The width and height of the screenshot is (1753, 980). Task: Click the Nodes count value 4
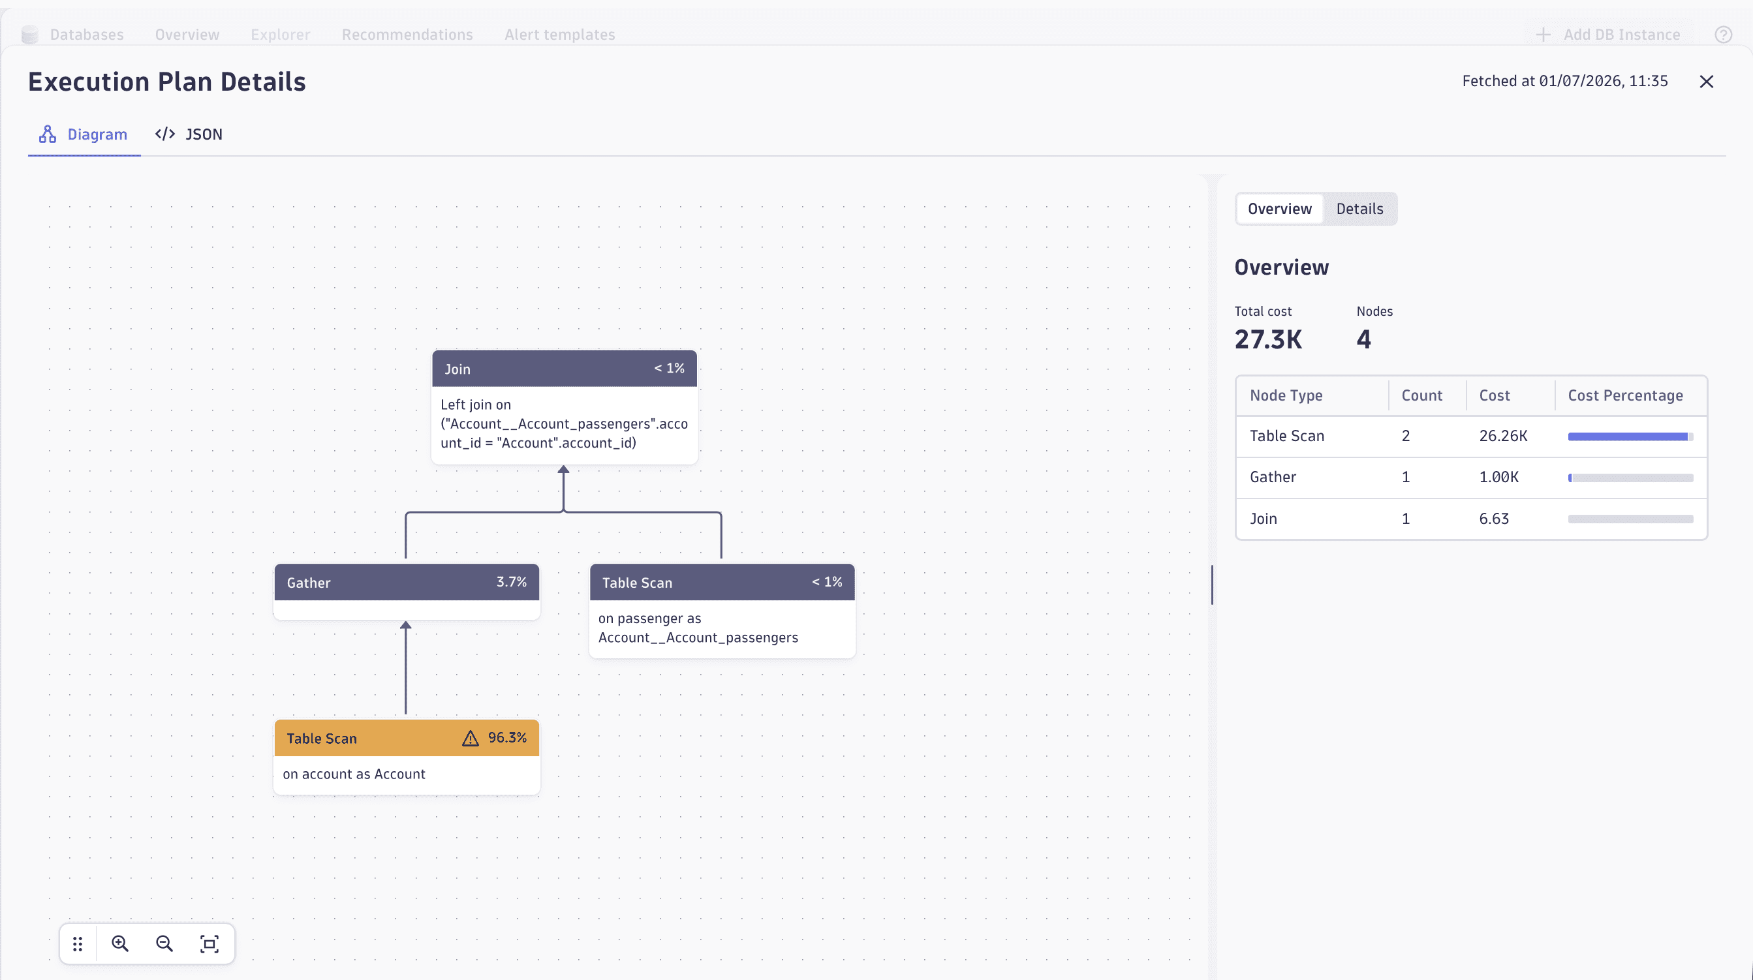(x=1364, y=339)
